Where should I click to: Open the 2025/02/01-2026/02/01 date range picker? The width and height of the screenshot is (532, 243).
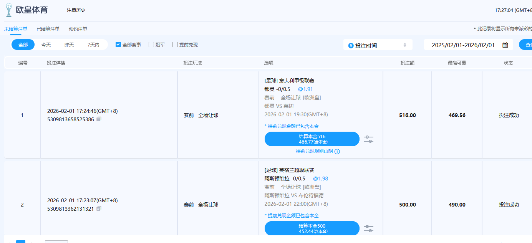click(463, 45)
